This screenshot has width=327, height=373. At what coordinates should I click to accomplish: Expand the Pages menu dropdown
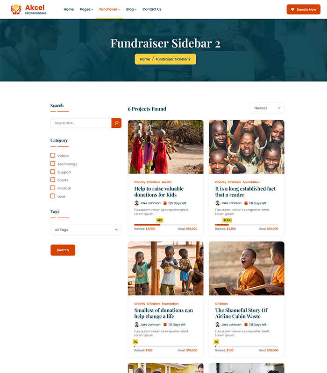pyautogui.click(x=86, y=9)
